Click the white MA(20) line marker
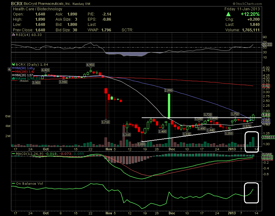 [x=14, y=75]
